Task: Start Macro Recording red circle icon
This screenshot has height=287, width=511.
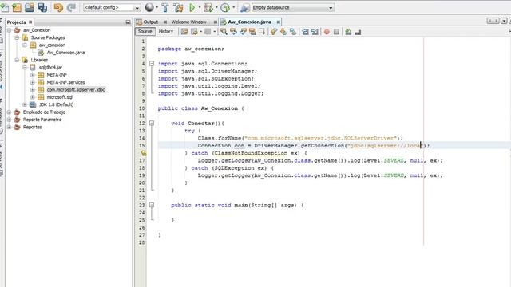Action: [327, 32]
